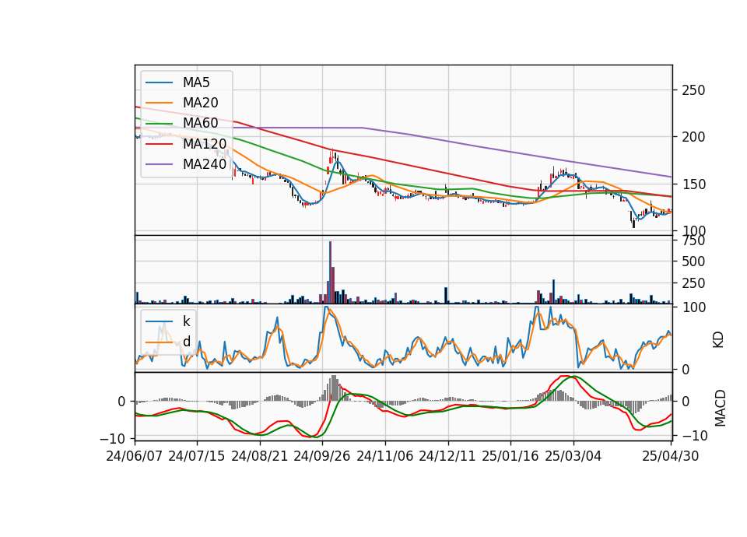This screenshot has width=747, height=537.
Task: Click the 25/04/30 date tick label
Action: coord(671,456)
